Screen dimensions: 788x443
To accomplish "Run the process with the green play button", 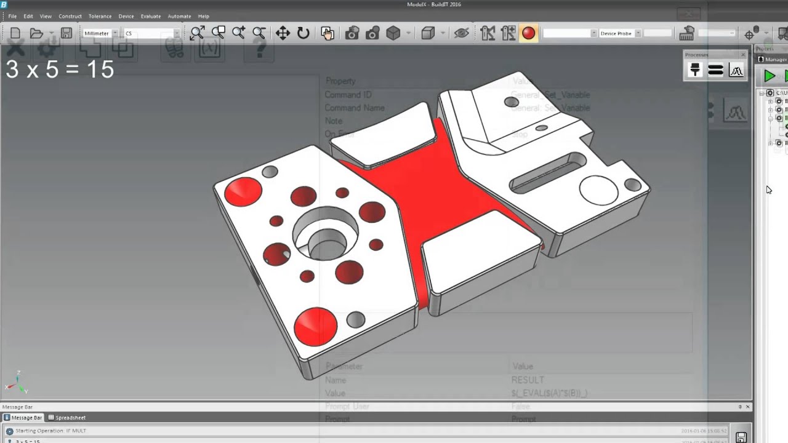I will [769, 76].
